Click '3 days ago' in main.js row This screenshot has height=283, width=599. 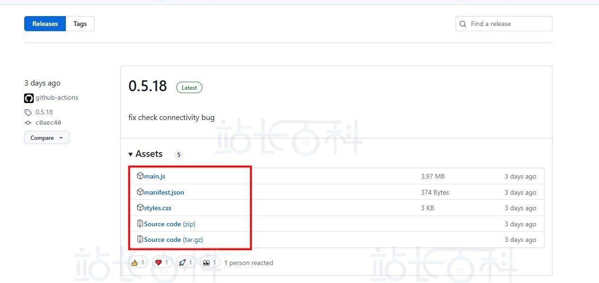point(520,176)
